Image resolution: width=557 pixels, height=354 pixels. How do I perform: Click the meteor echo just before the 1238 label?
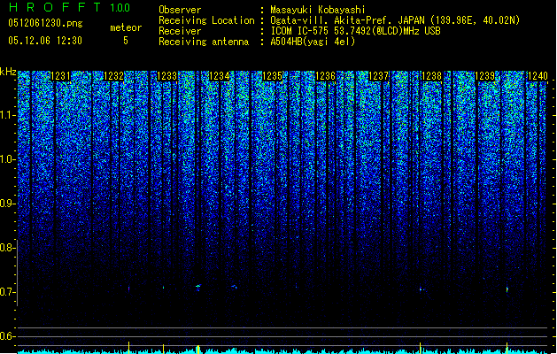pyautogui.click(x=421, y=289)
